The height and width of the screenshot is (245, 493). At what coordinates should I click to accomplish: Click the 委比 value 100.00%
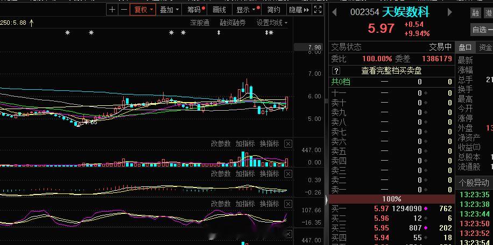pyautogui.click(x=377, y=59)
